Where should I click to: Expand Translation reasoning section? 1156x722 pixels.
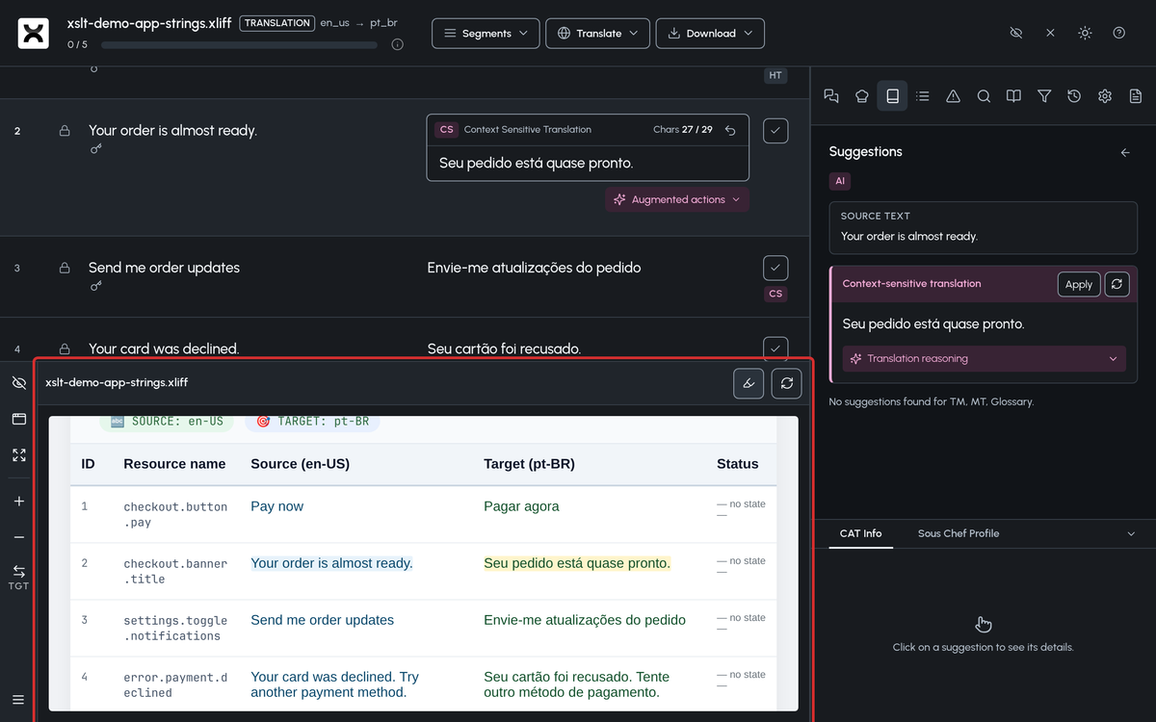984,358
